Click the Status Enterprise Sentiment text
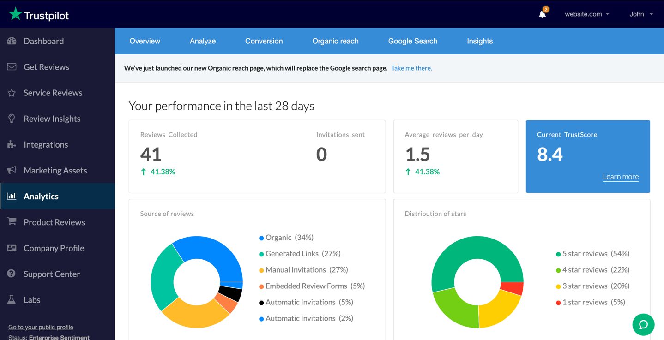This screenshot has width=664, height=340. [x=49, y=337]
